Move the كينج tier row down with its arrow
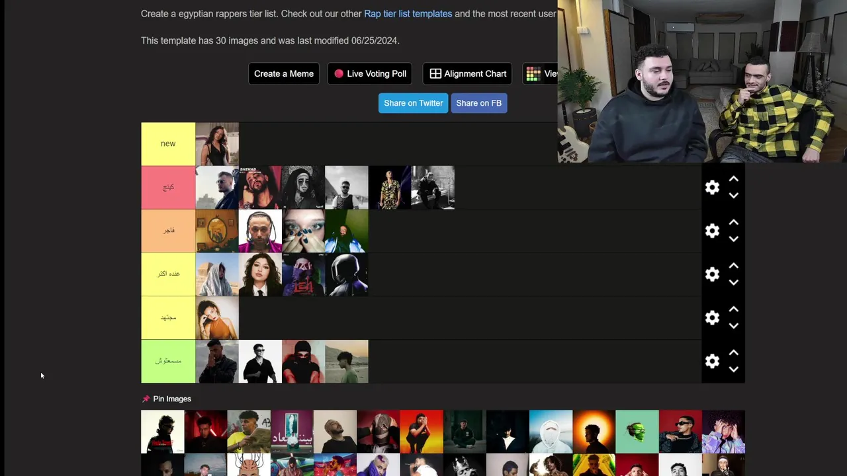Screen dimensions: 847x476 (733, 196)
